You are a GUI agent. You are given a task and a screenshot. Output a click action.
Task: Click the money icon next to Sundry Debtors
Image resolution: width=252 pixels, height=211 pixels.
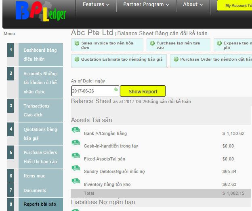[x=76, y=168]
